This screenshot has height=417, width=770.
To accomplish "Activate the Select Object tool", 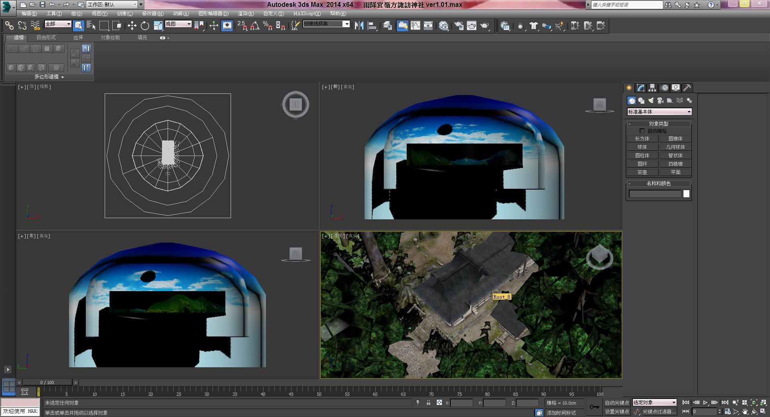I will [x=79, y=26].
